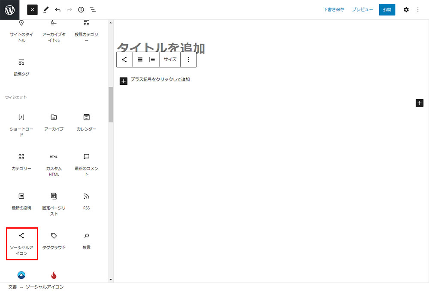The image size is (429, 301).
Task: Insert the ショートコード shortcode block
Action: (21, 124)
